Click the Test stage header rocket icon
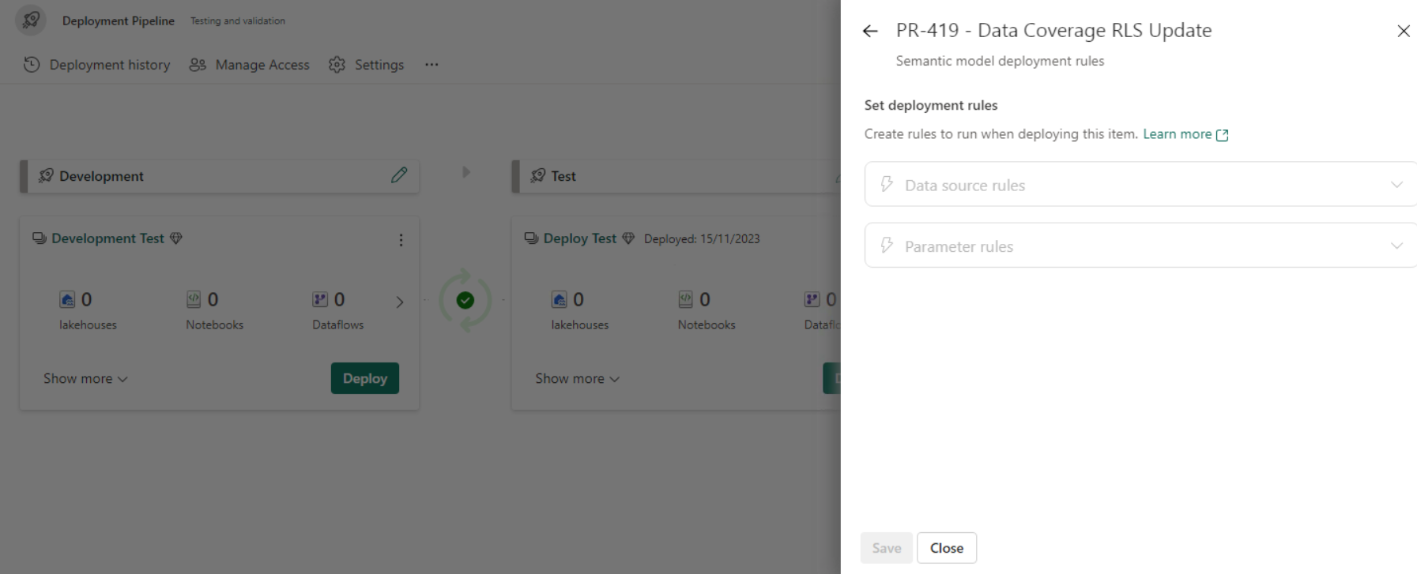 pos(538,175)
